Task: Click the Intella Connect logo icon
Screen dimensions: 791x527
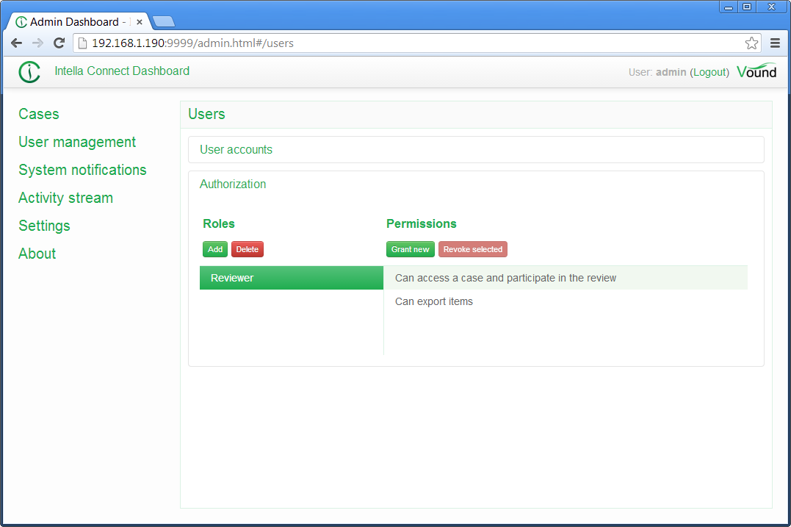Action: point(29,72)
